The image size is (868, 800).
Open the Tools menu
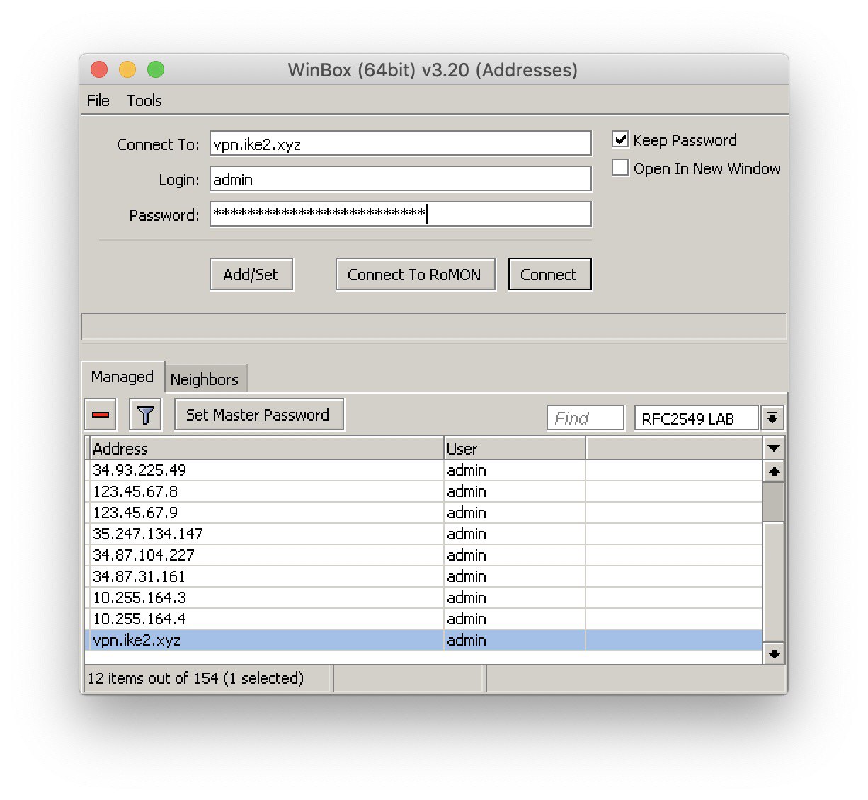point(144,101)
